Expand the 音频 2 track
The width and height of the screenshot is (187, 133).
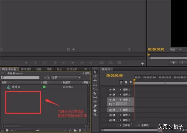(x=121, y=115)
